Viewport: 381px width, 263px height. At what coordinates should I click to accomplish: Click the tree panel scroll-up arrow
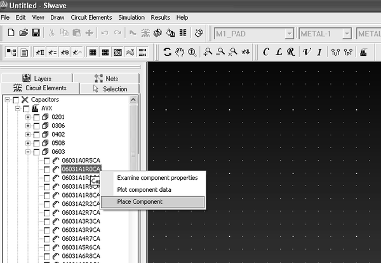133,100
